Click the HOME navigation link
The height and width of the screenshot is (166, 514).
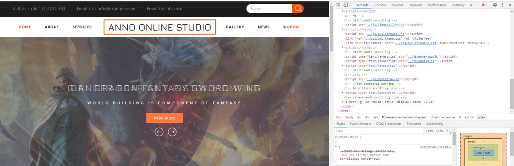click(25, 27)
